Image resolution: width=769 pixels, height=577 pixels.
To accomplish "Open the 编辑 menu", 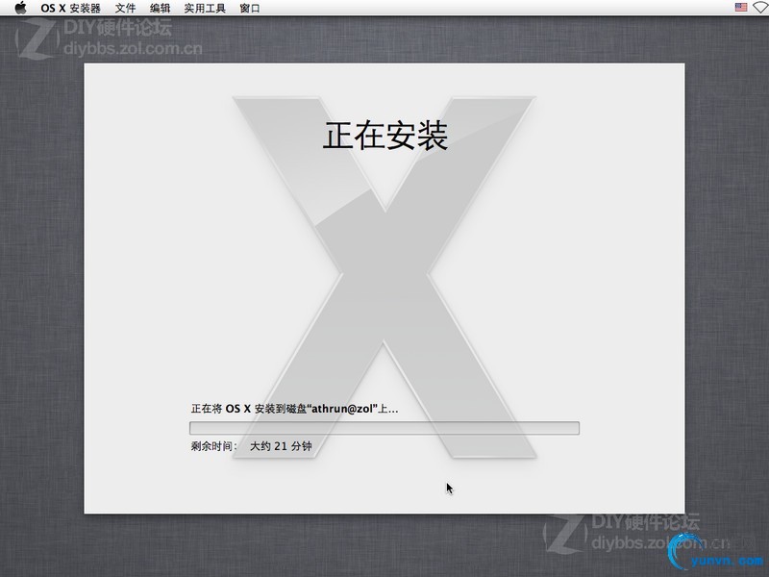I will (x=160, y=9).
